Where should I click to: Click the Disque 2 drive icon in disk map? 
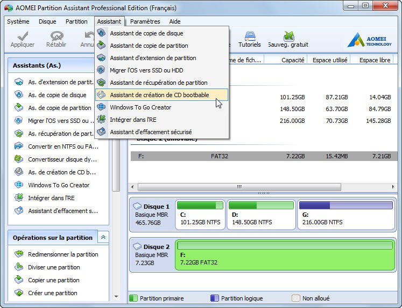point(137,246)
